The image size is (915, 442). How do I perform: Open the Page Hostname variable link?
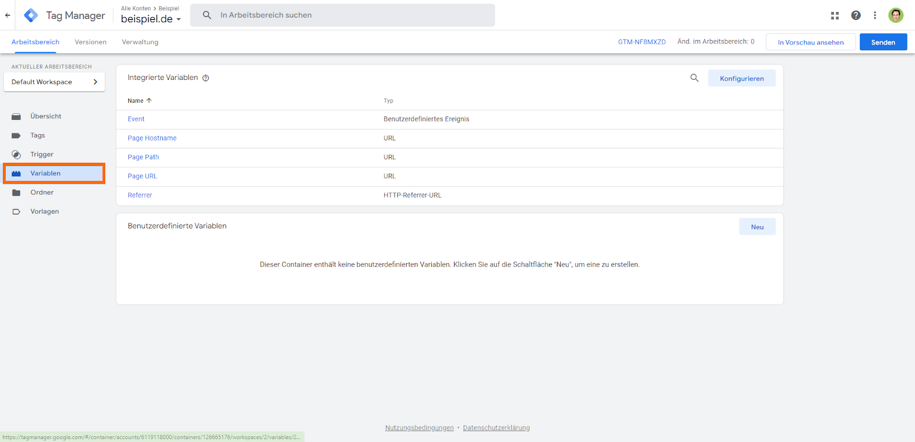point(152,138)
